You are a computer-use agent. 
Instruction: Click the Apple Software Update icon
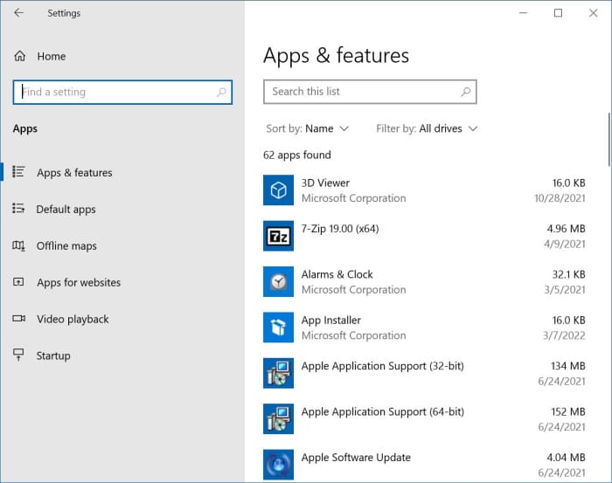(x=278, y=465)
